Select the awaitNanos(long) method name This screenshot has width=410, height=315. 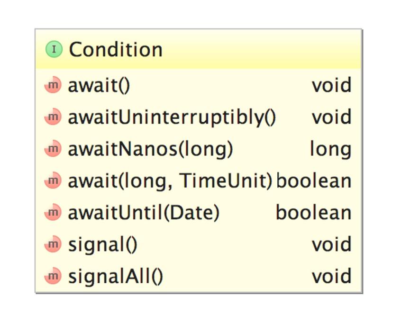pyautogui.click(x=151, y=149)
